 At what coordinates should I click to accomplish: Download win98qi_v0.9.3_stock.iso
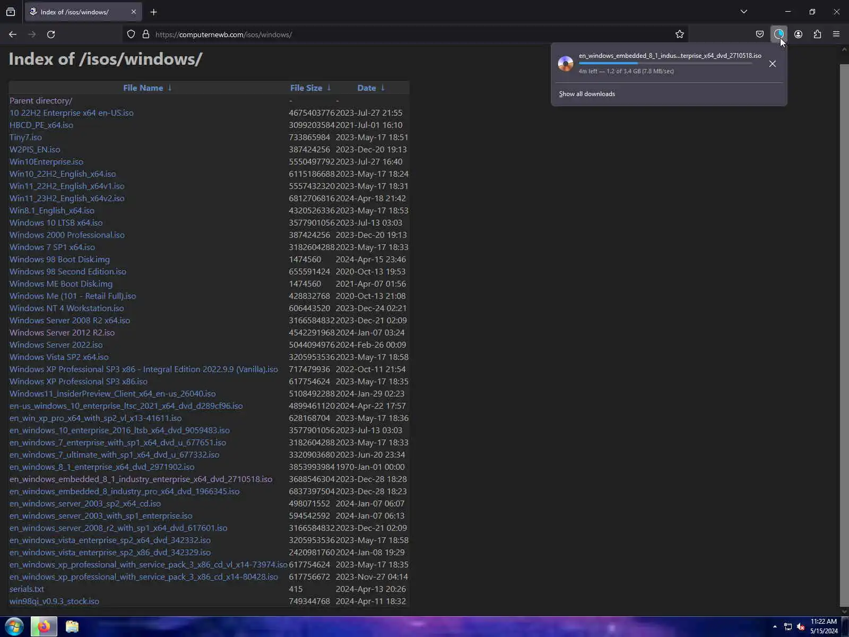pos(54,601)
